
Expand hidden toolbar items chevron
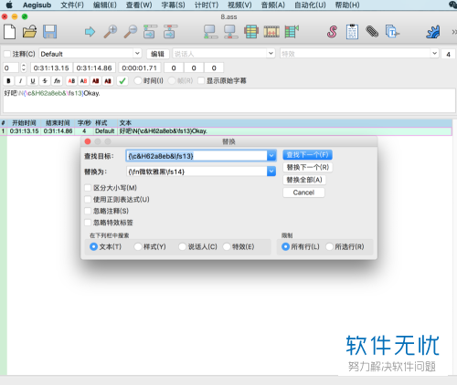[x=454, y=32]
